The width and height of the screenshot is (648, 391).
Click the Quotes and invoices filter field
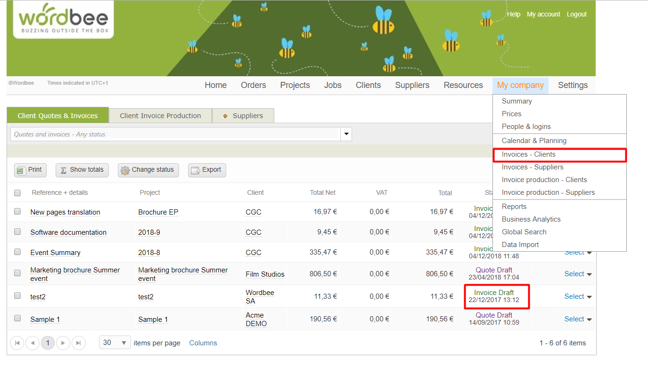click(x=174, y=134)
